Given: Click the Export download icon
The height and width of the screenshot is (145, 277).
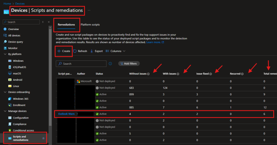Looking at the screenshot, I should click(92, 51).
